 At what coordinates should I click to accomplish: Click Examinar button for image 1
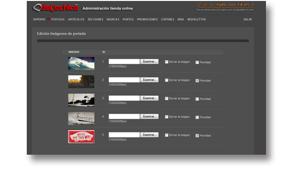click(149, 62)
